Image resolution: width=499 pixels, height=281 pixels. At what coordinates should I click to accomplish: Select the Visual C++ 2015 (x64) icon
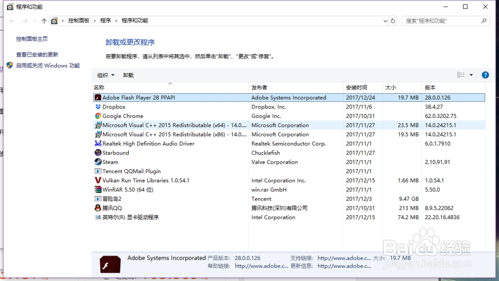[x=98, y=125]
